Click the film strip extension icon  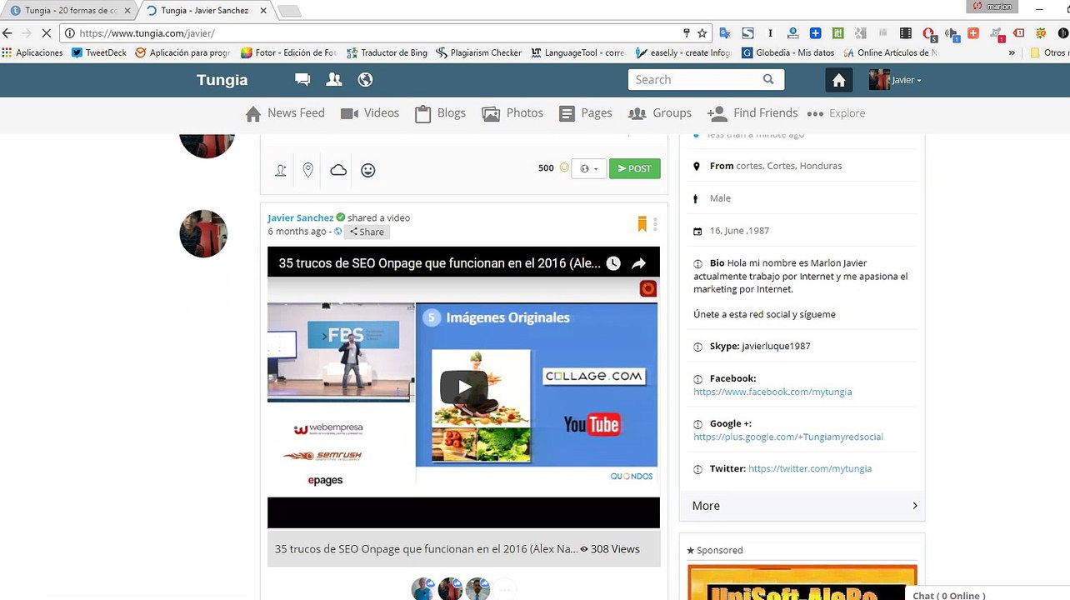pos(906,33)
